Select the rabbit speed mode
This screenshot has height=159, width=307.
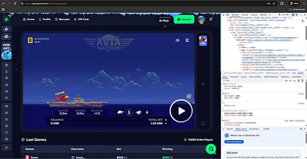point(138,112)
